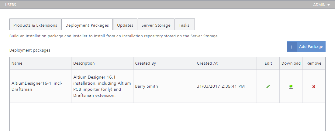335x139 pixels.
Task: Click the 31/03/2017 creation date cell
Action: click(x=221, y=86)
